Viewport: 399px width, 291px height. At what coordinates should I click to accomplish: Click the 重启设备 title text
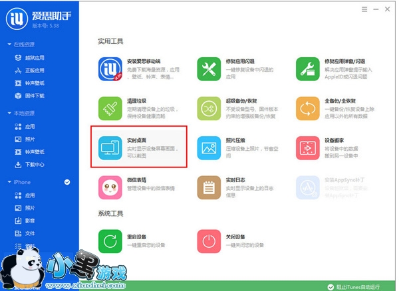[x=136, y=237]
